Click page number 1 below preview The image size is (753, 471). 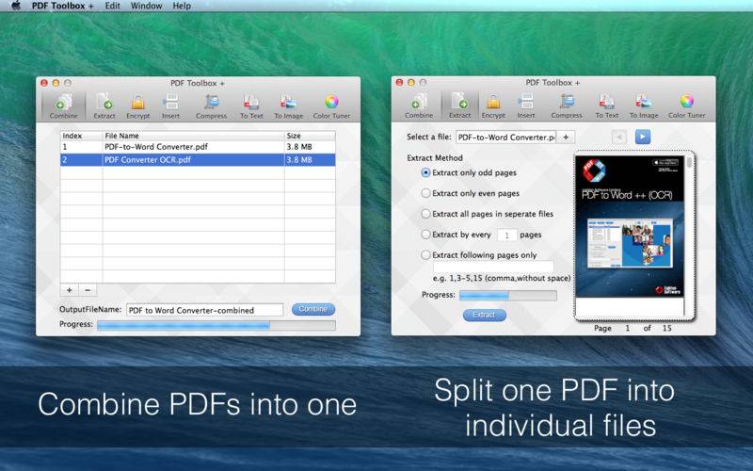coord(627,328)
